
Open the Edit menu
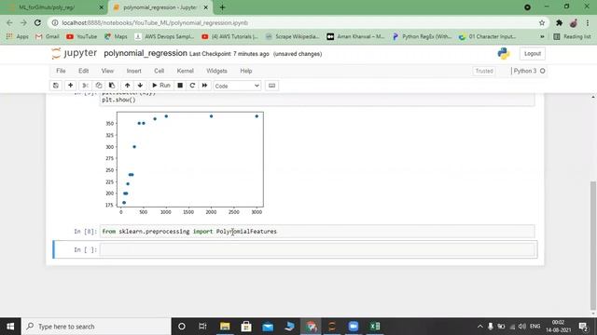click(x=83, y=71)
